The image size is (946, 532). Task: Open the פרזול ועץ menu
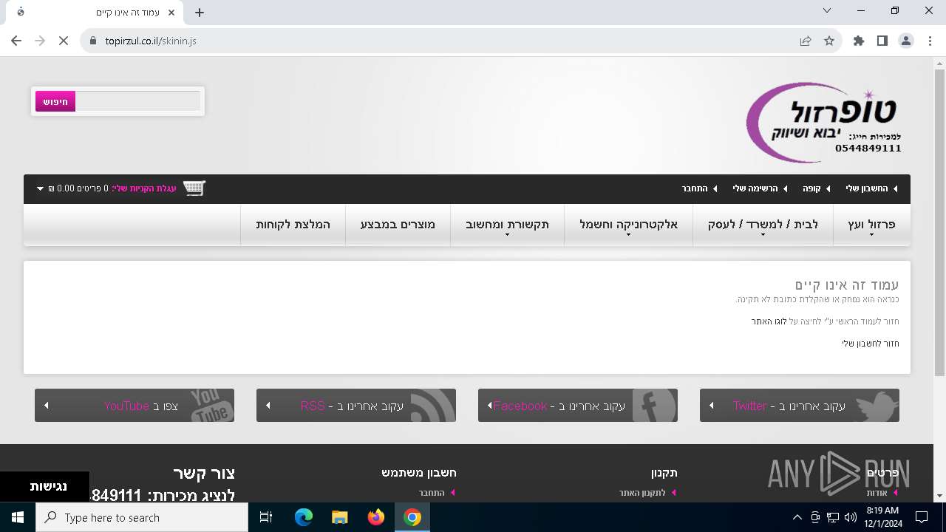[x=871, y=225]
